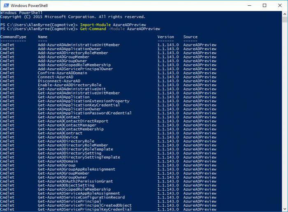Click the scrollbar up arrow
Viewport: 288px width, 212px height.
click(x=285, y=14)
